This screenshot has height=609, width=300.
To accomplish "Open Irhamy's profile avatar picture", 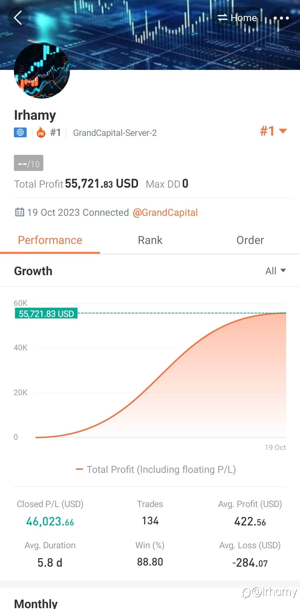I will click(42, 70).
